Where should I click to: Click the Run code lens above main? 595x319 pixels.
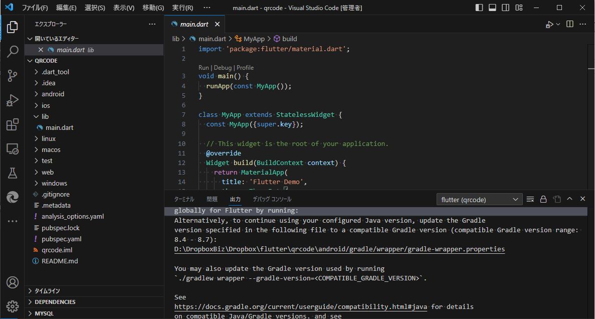pyautogui.click(x=204, y=68)
